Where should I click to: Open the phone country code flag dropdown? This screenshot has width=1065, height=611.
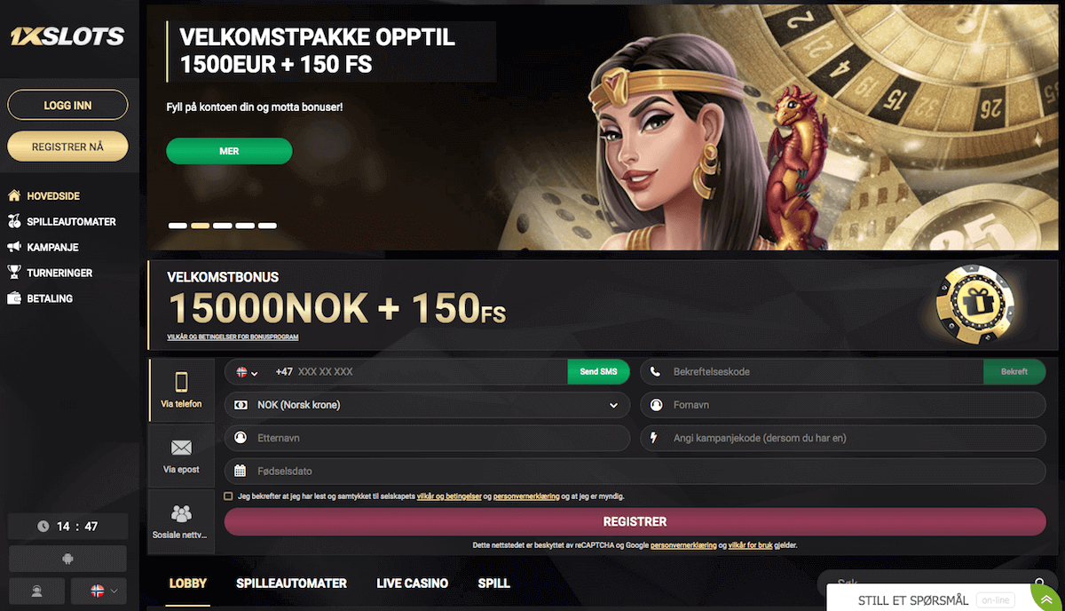(x=247, y=372)
